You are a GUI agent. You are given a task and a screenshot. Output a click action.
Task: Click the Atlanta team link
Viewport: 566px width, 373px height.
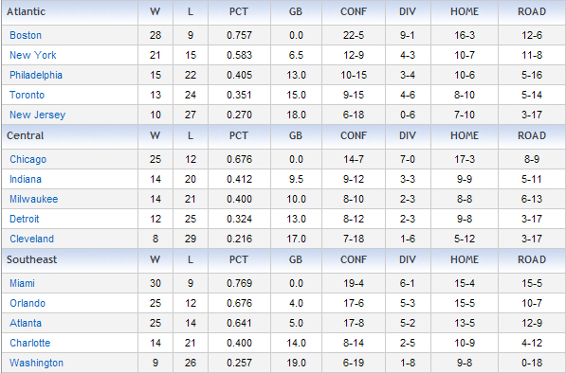(26, 323)
